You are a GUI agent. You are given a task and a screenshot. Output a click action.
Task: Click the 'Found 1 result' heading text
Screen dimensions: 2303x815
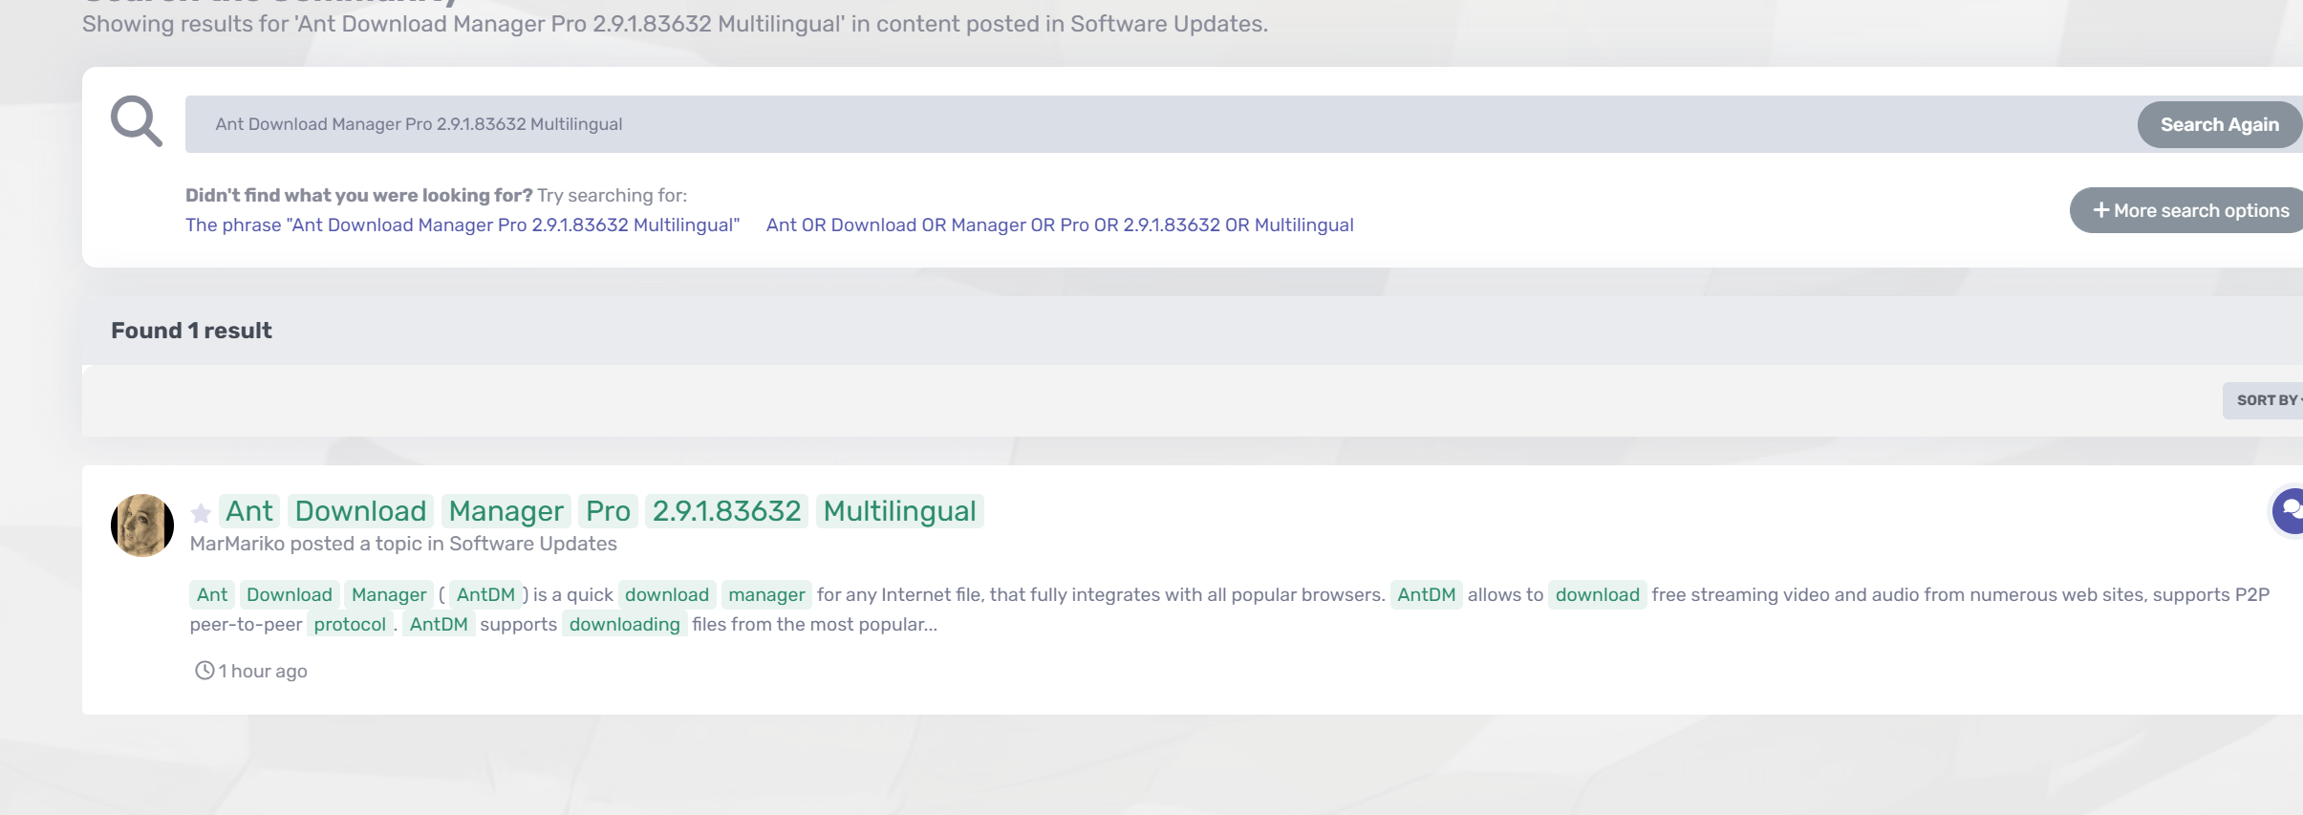tap(191, 331)
